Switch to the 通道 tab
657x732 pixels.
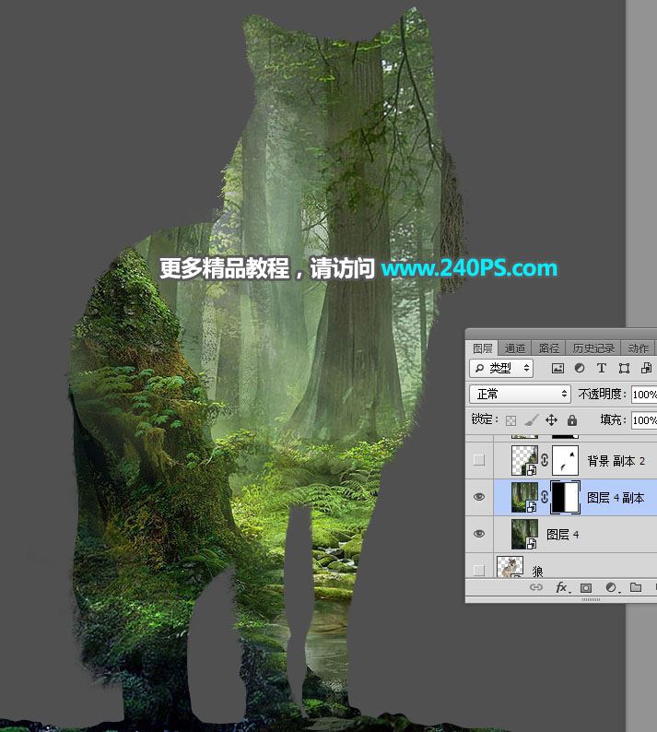click(x=515, y=348)
